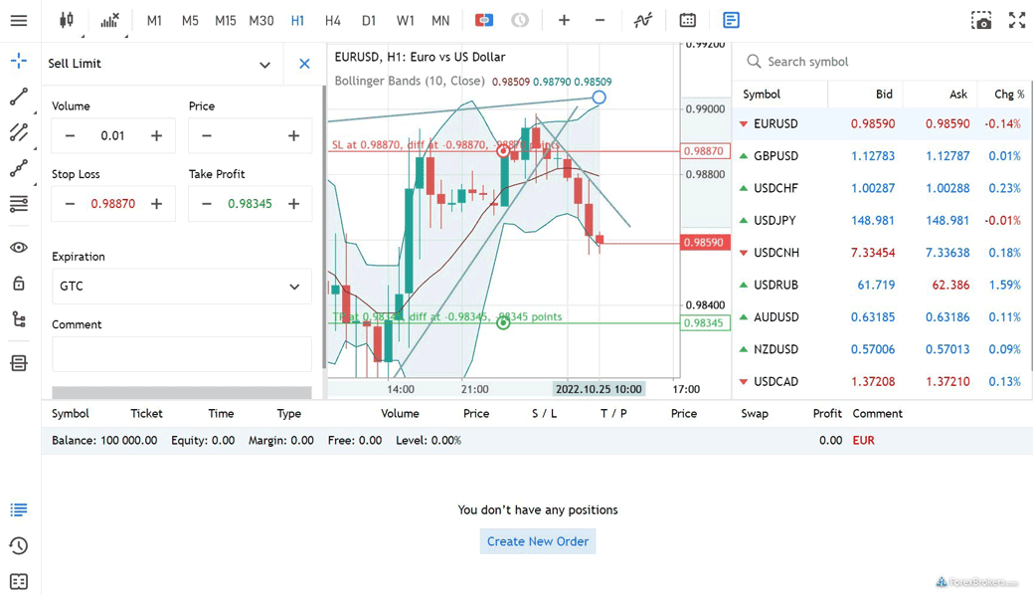Click the Create New Order button
1033x595 pixels.
537,541
